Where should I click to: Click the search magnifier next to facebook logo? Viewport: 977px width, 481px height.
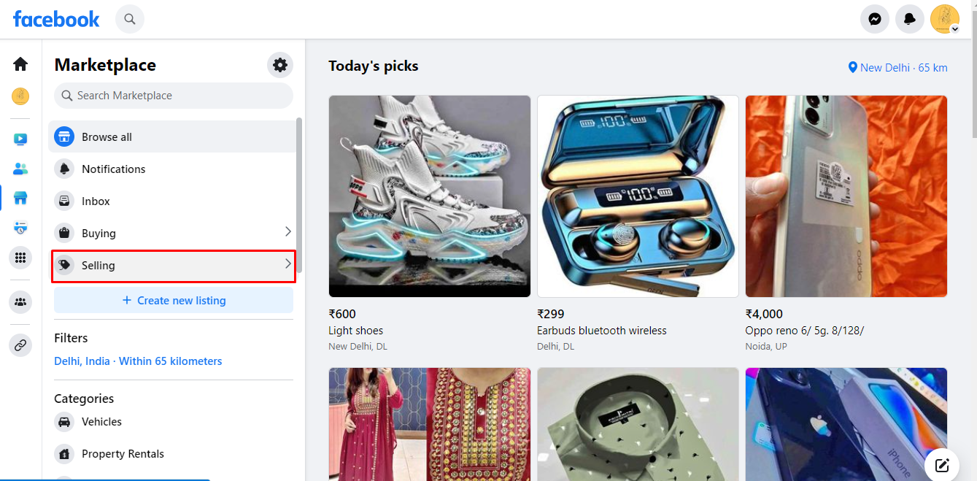coord(129,19)
